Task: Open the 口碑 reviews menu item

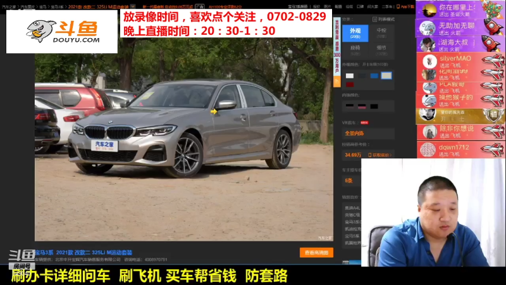Action: pos(360,6)
